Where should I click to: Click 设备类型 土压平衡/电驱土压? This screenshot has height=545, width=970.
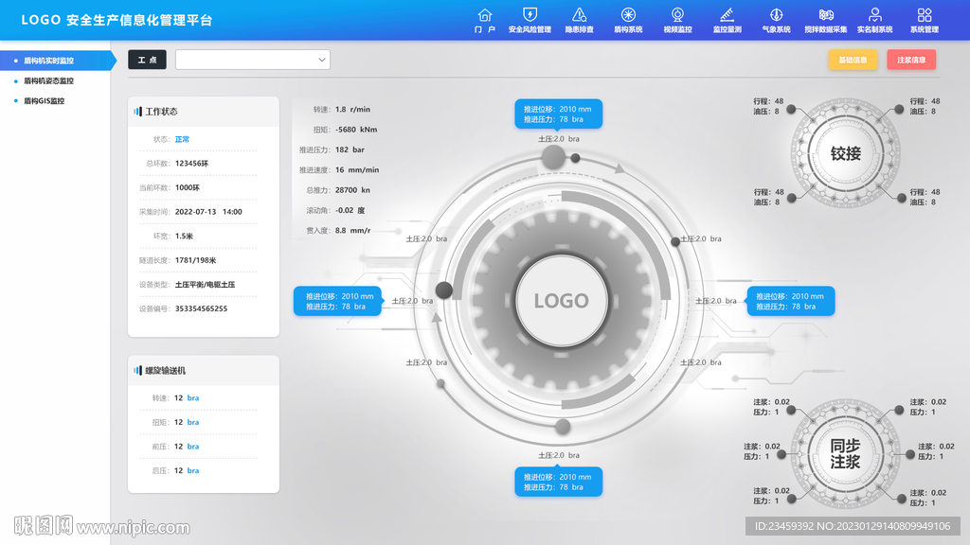(205, 285)
